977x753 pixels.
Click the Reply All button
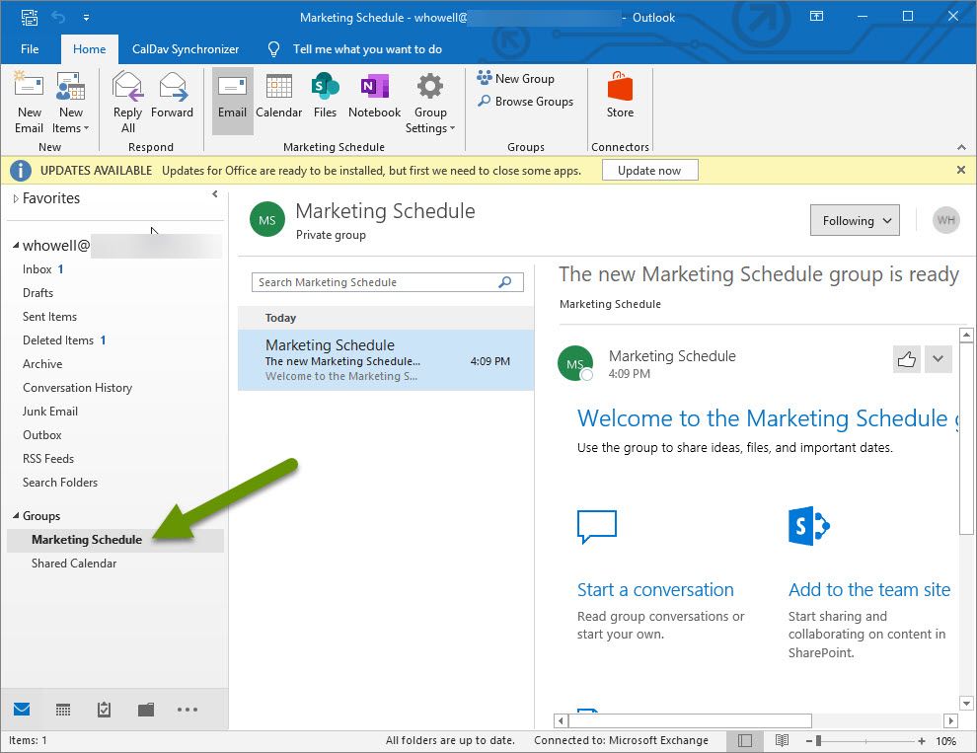(128, 102)
